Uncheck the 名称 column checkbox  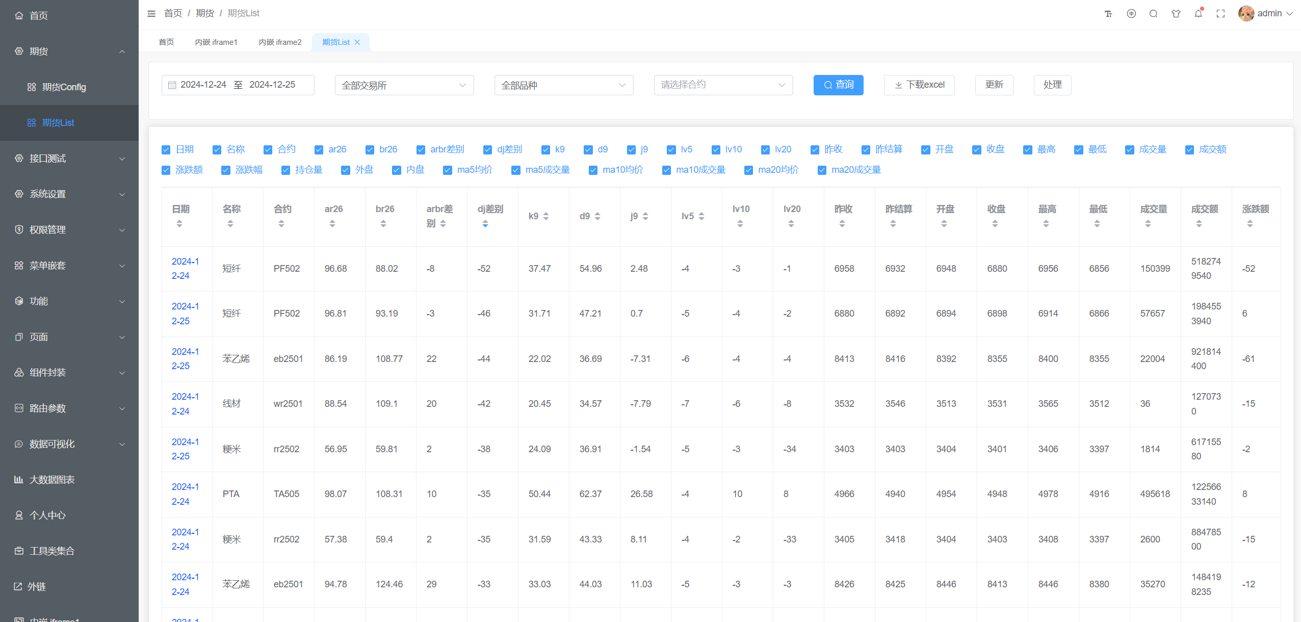pyautogui.click(x=217, y=150)
